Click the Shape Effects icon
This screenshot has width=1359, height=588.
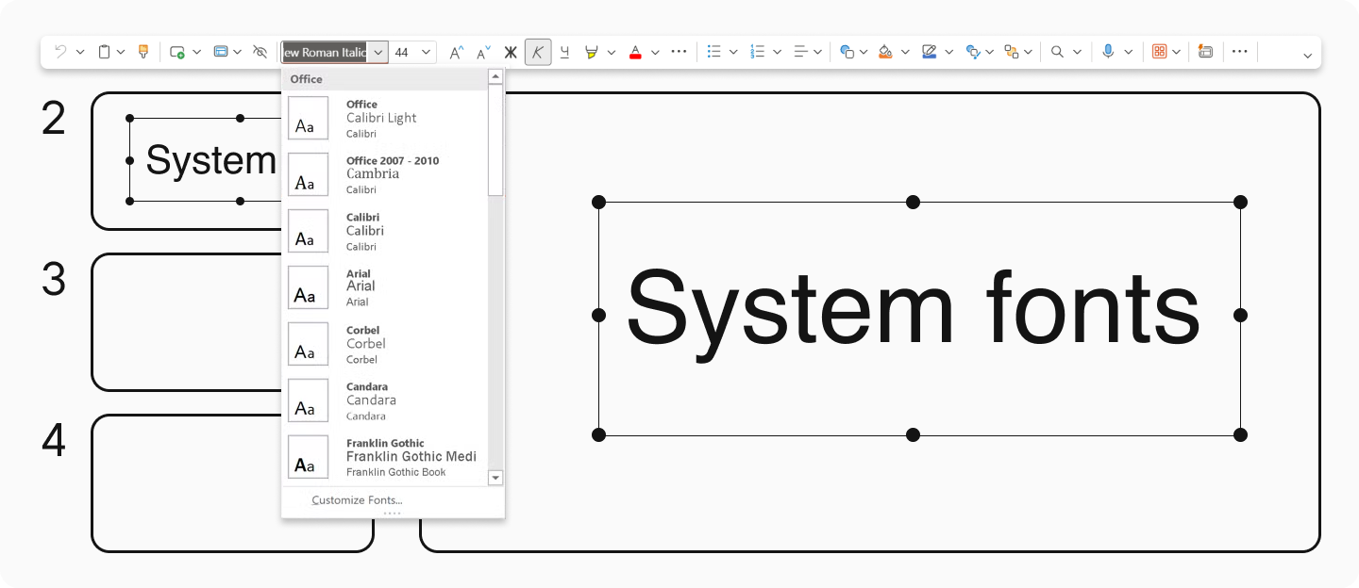tap(973, 52)
